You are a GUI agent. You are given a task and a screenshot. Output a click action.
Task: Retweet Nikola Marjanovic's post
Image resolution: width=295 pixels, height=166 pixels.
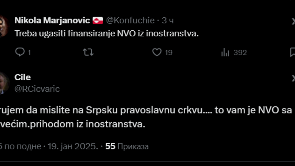click(88, 52)
